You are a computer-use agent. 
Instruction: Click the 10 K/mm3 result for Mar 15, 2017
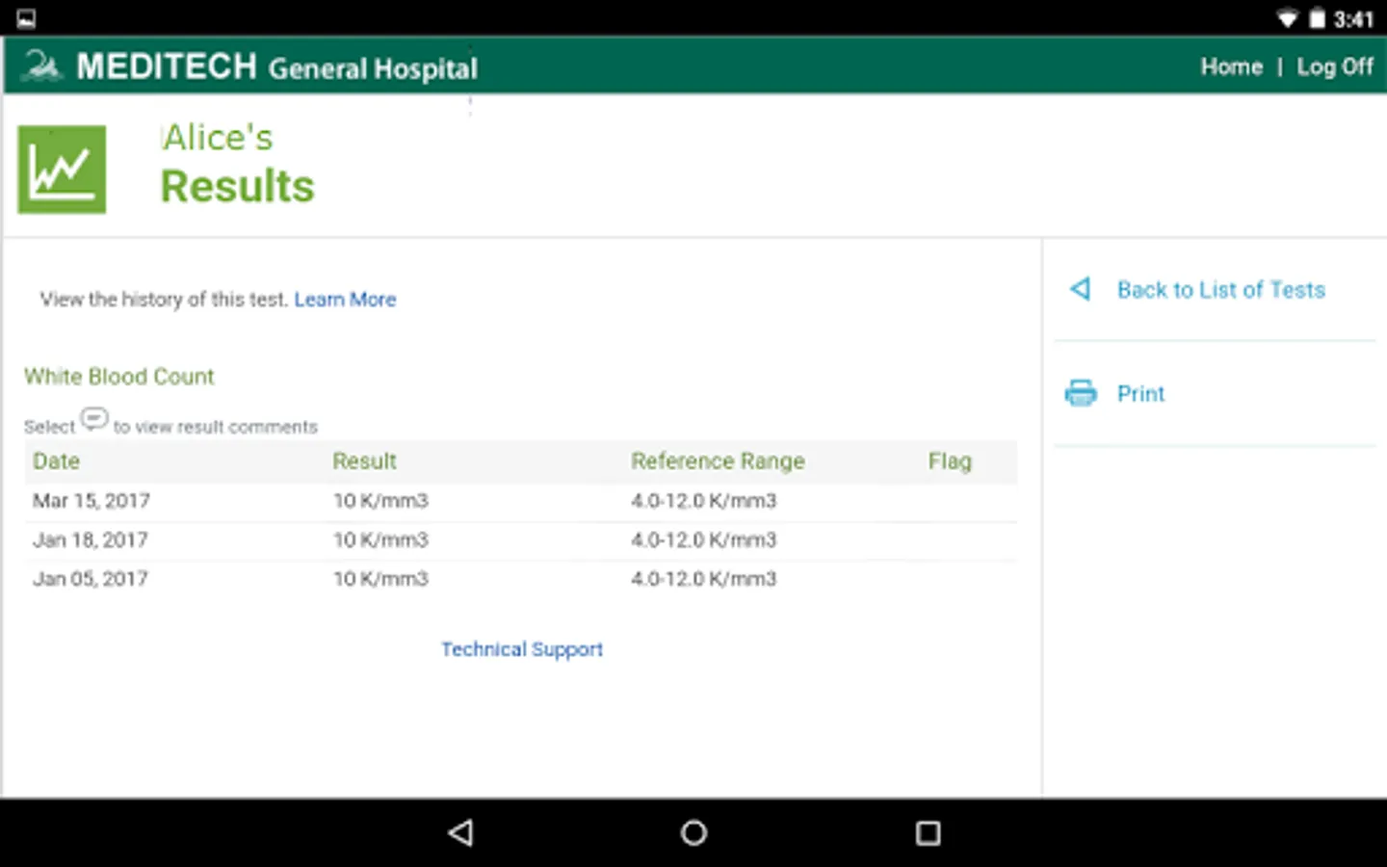[380, 501]
